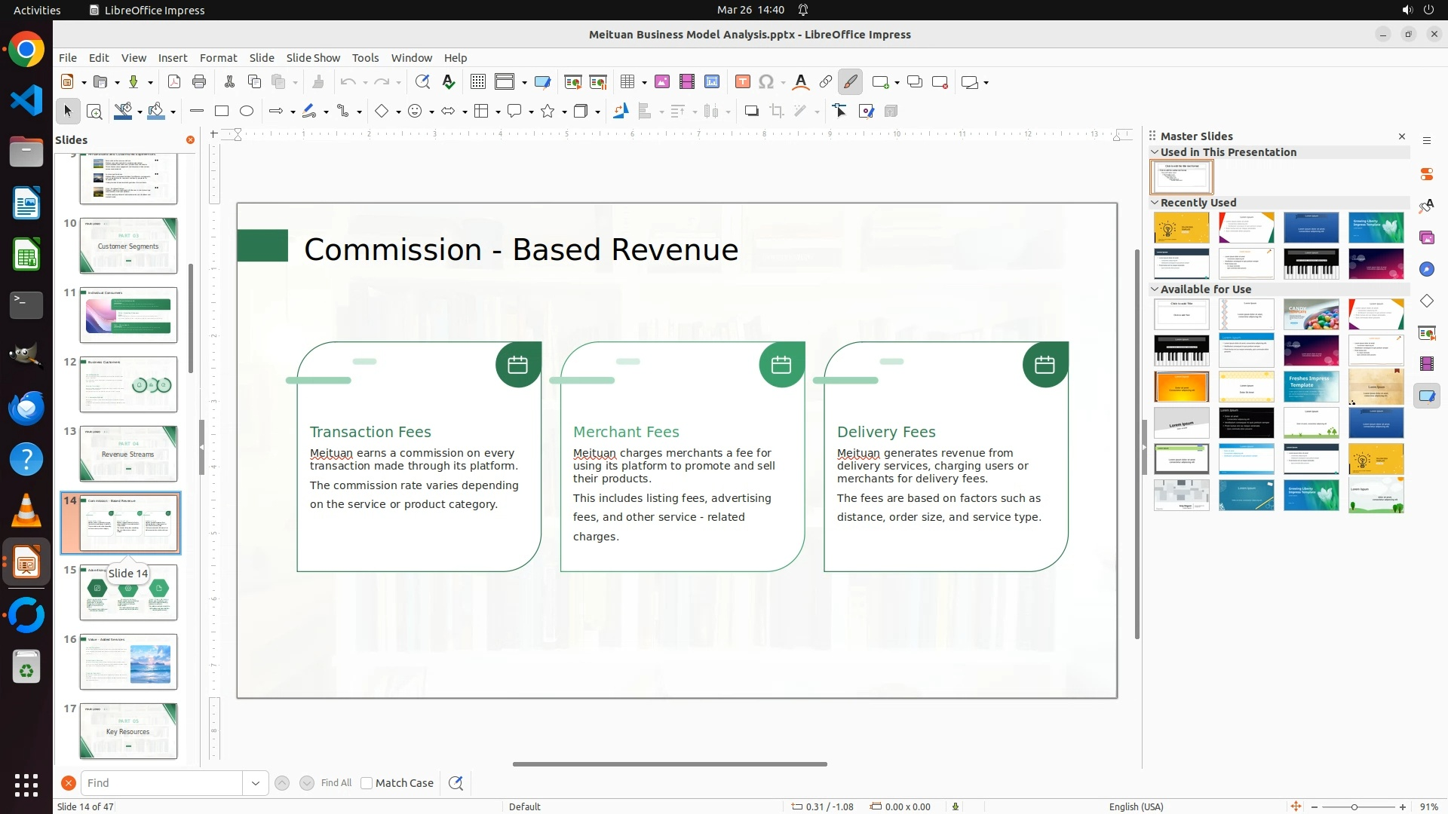Open the Spelling check tool
Viewport: 1448px width, 814px height.
449,82
